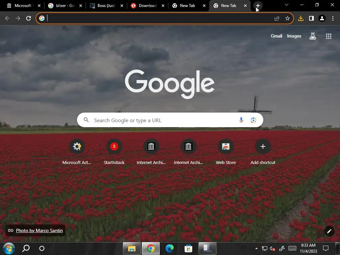This screenshot has height=255, width=340.
Task: Open touch keyboard tray icon
Action: (292, 248)
